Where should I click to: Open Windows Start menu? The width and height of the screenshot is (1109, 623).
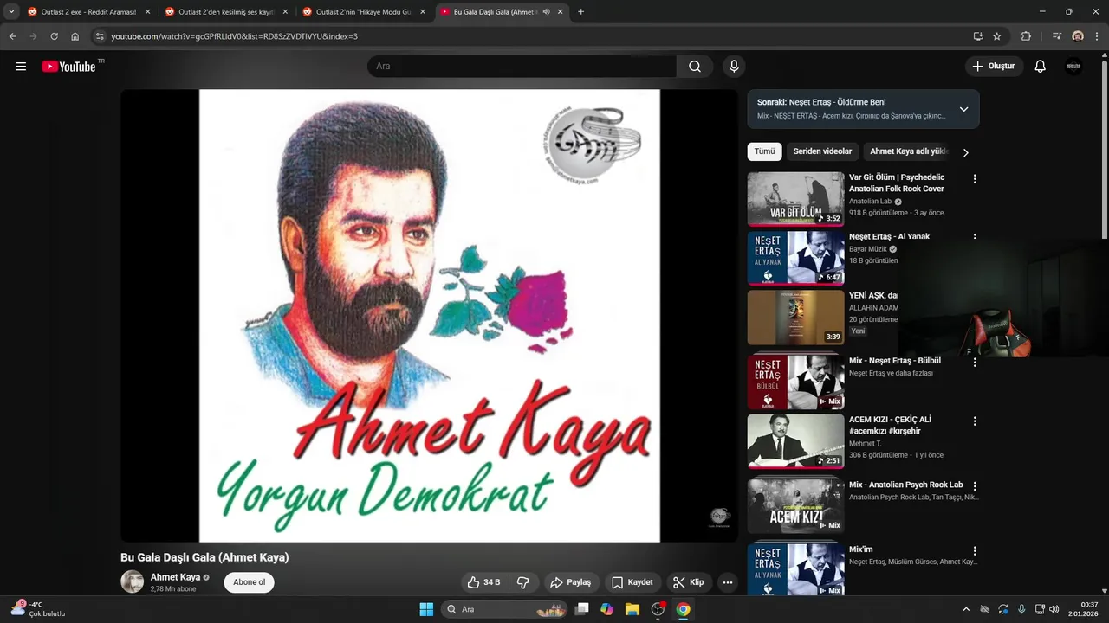(x=426, y=609)
